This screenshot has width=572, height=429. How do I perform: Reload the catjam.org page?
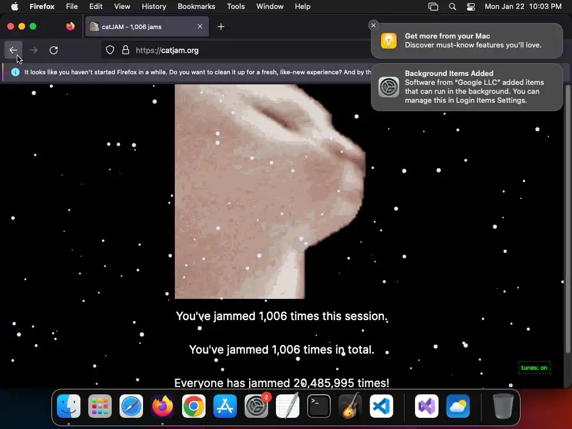coord(54,50)
